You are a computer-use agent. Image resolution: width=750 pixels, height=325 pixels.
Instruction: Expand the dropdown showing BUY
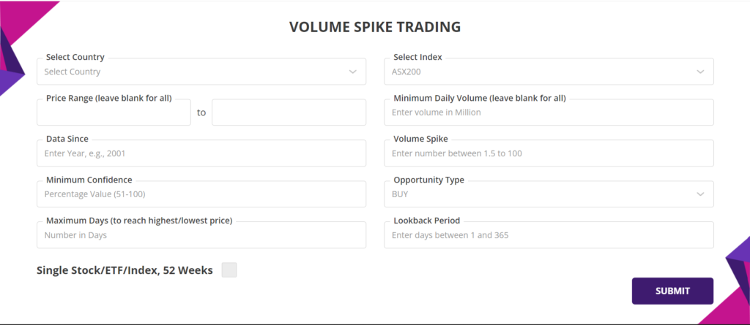pos(538,194)
